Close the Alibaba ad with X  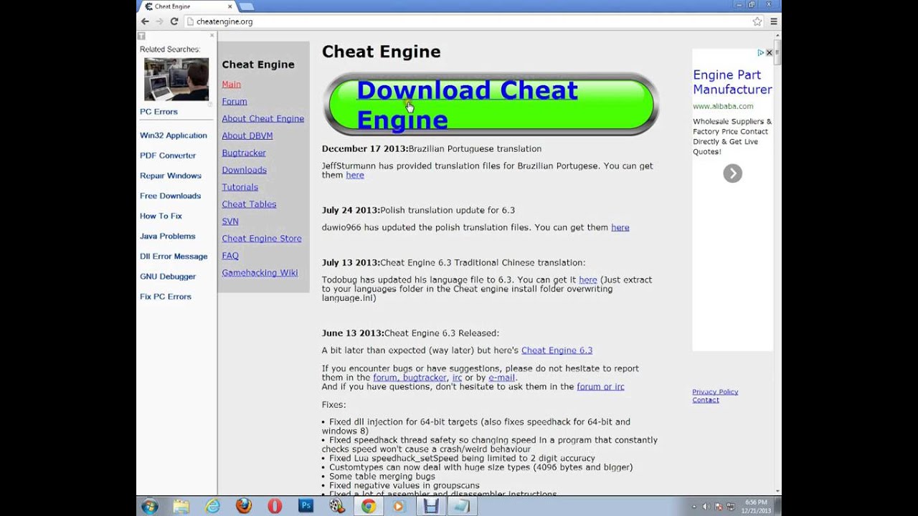point(769,53)
